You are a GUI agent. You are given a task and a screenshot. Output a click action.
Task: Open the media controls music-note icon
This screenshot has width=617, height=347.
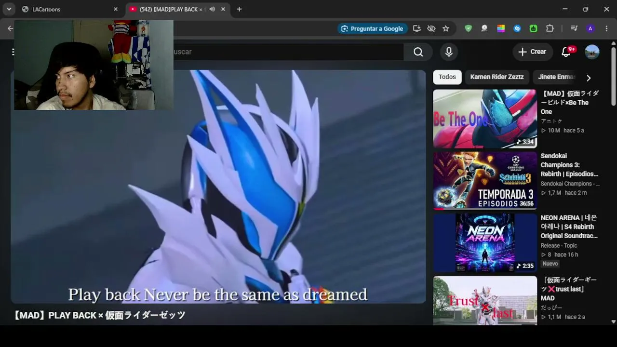(574, 28)
